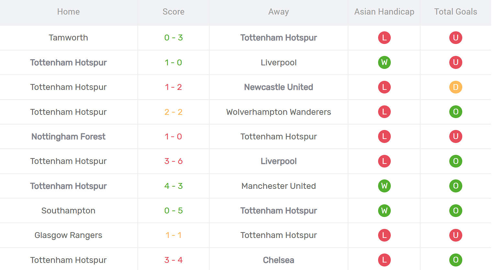
Task: Select the Wolverhampton Wanderers team name
Action: (279, 112)
